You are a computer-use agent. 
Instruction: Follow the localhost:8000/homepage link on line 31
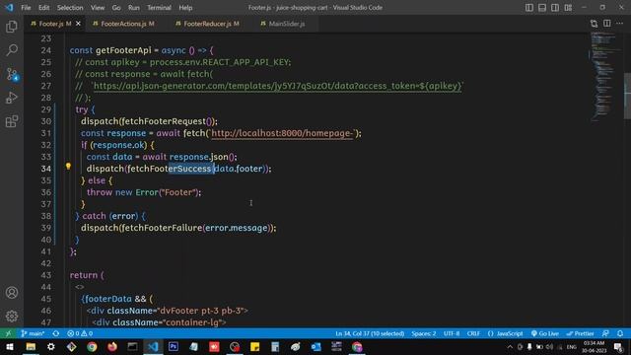tap(282, 133)
